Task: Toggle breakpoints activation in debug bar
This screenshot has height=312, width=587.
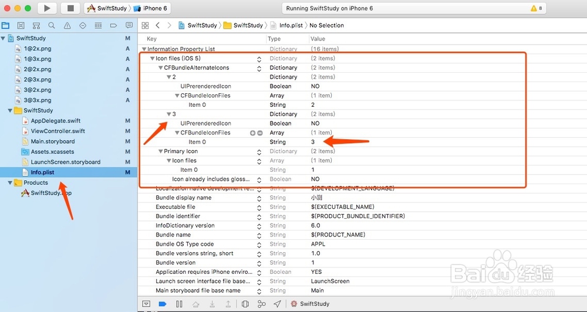Action: [x=163, y=304]
